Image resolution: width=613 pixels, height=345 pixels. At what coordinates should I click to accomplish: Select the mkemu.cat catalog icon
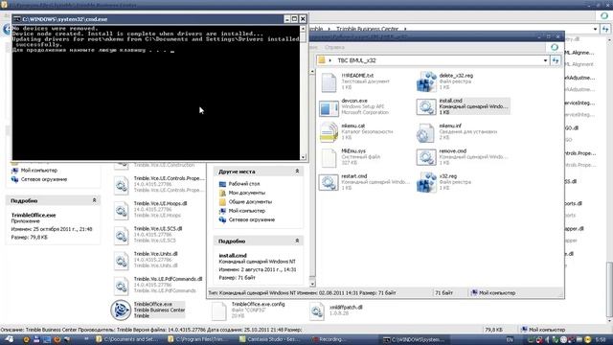[x=329, y=132]
